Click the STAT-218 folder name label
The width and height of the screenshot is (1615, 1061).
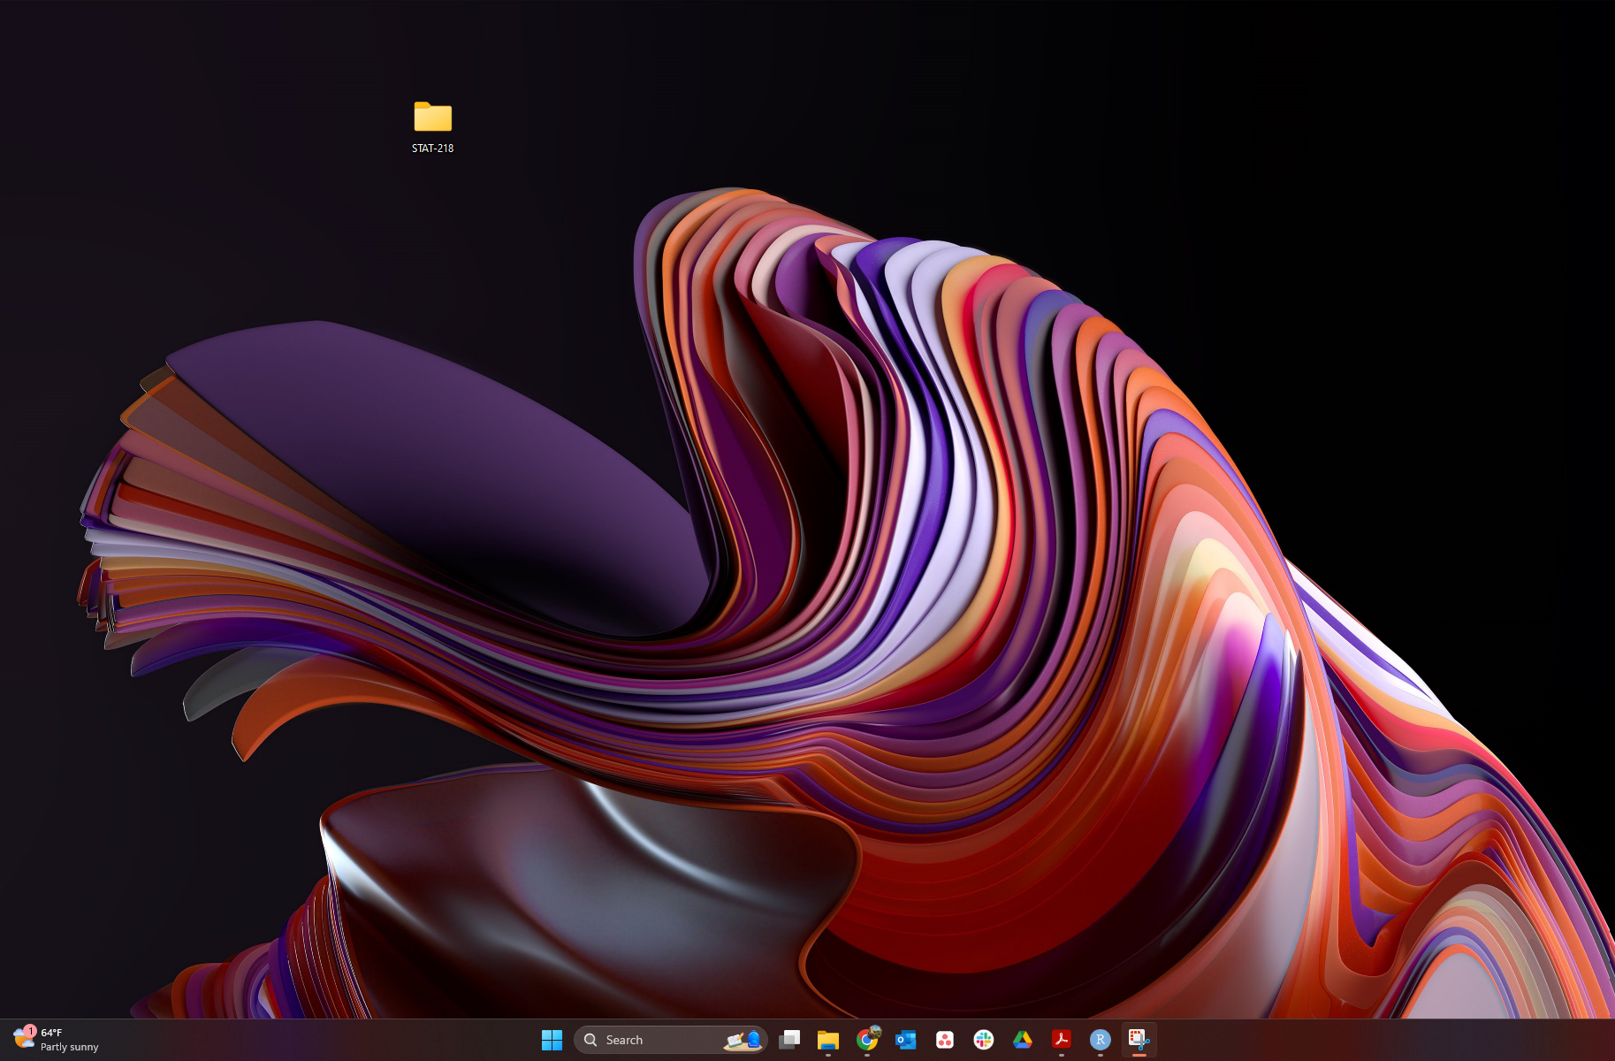click(x=432, y=149)
